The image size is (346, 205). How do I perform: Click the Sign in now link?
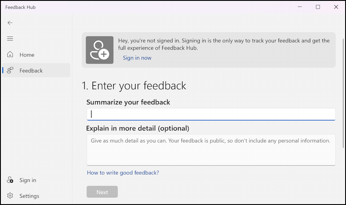137,58
